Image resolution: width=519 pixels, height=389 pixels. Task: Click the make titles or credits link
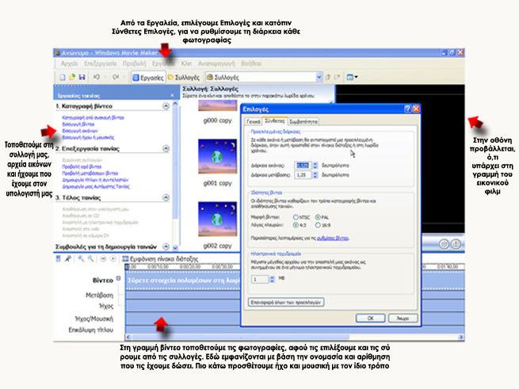[95, 180]
